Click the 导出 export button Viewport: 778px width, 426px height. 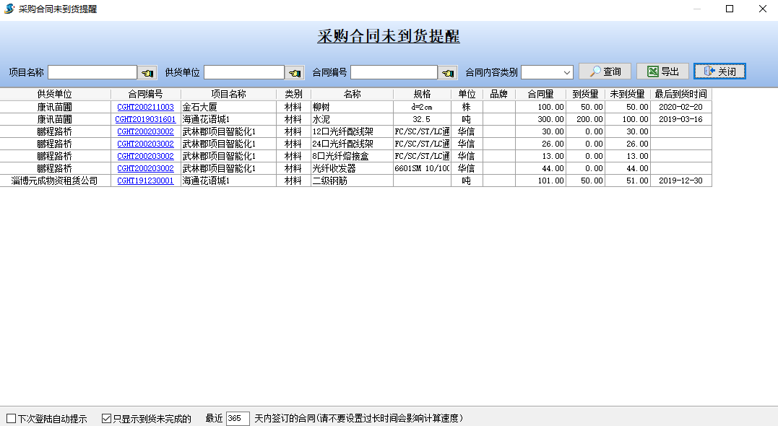pos(662,71)
